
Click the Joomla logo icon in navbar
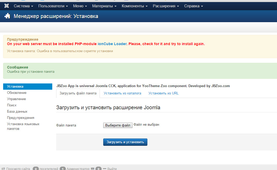(x=7, y=6)
